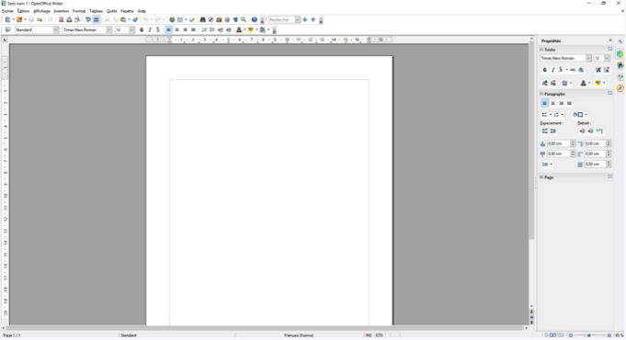
Task: Click the Print file toolbar icon
Action: pos(69,19)
